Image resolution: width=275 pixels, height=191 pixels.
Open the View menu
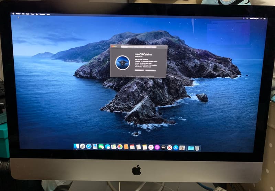point(32,14)
